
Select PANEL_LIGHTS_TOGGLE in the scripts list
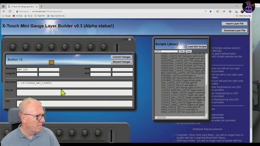pos(183,58)
